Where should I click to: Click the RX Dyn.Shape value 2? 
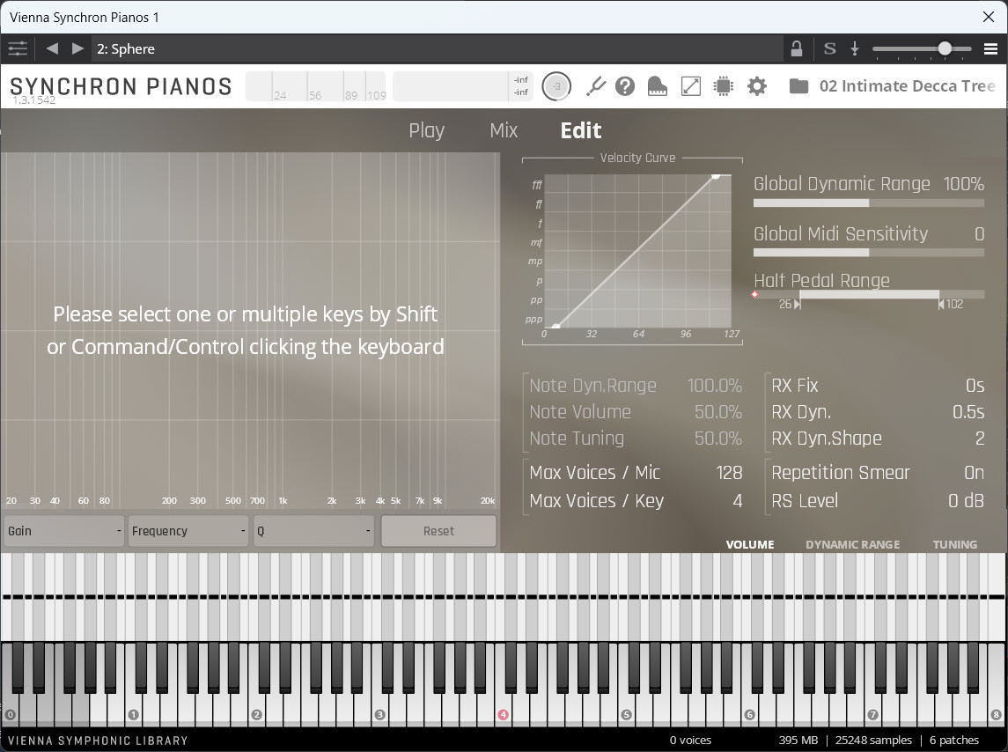click(x=980, y=438)
